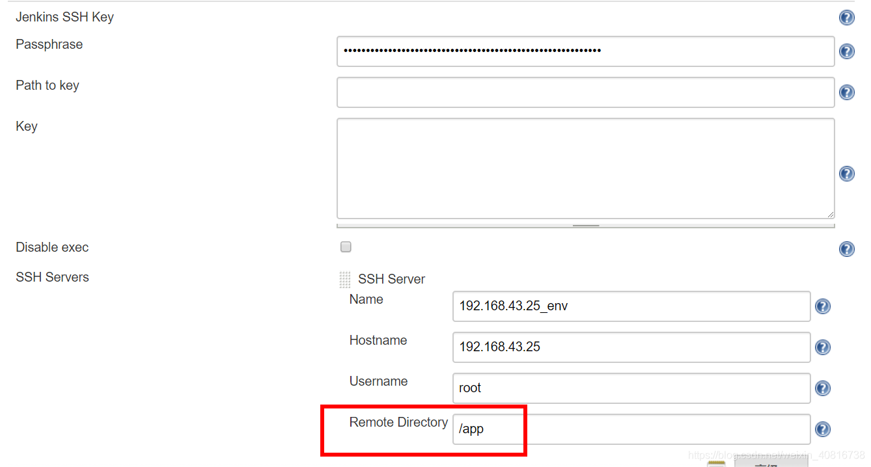Edit Remote Directory field containing /app
Image resolution: width=871 pixels, height=467 pixels.
631,429
